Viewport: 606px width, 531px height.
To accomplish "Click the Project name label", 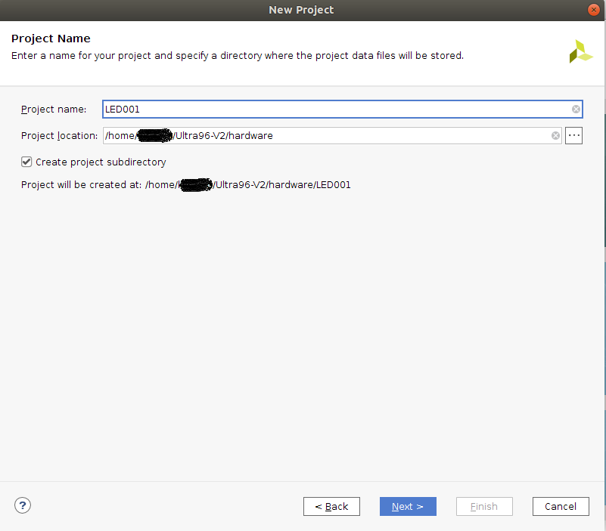I will tap(54, 110).
